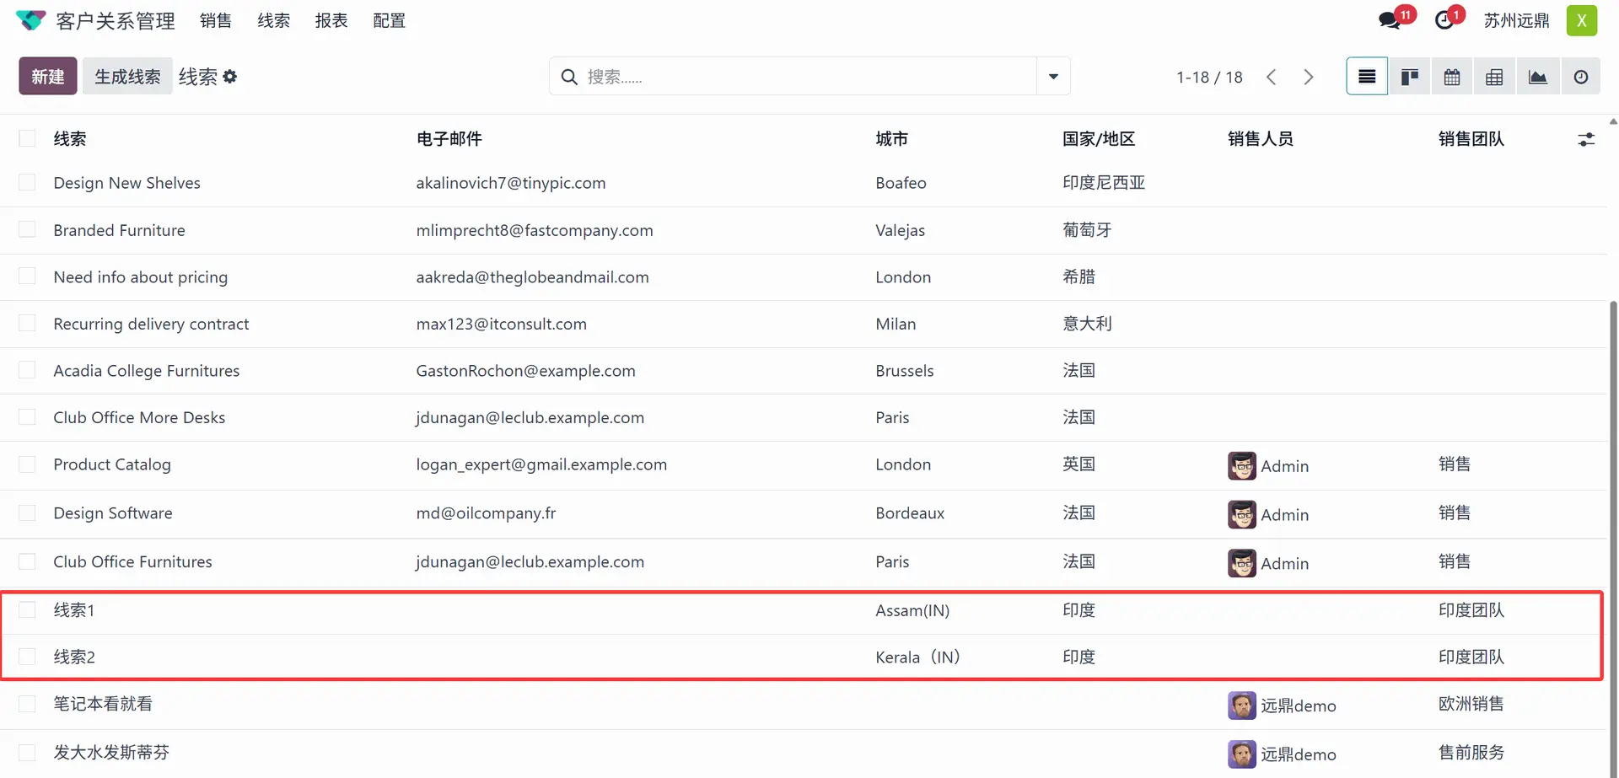The image size is (1619, 778).
Task: Open the activities notification clock icon
Action: click(1445, 20)
